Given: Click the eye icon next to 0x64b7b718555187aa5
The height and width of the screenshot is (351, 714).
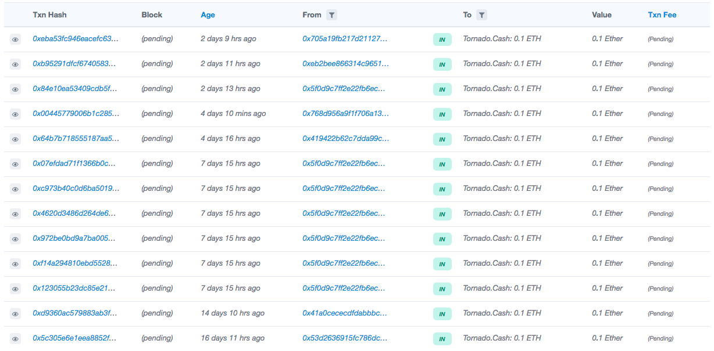Looking at the screenshot, I should click(15, 139).
